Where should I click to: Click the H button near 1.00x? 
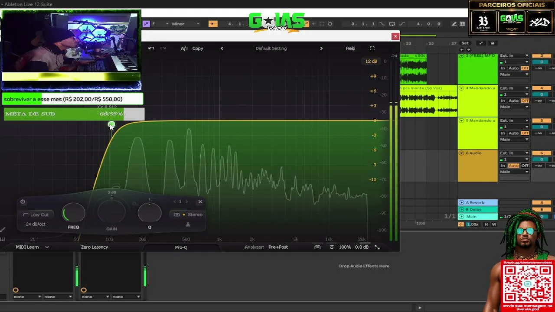click(486, 224)
